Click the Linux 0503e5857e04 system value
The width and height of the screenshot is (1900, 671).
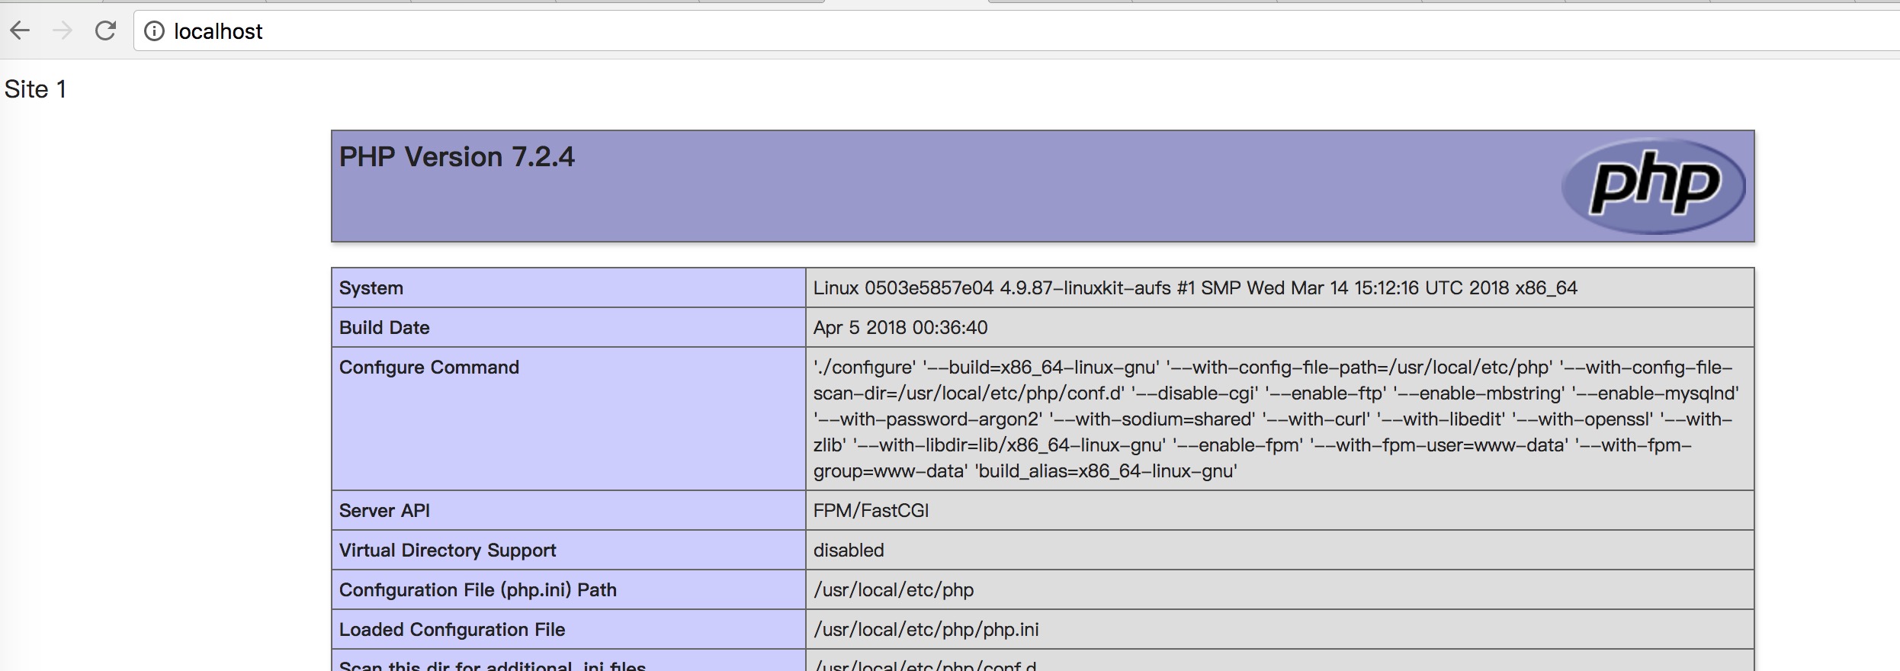coord(1195,288)
